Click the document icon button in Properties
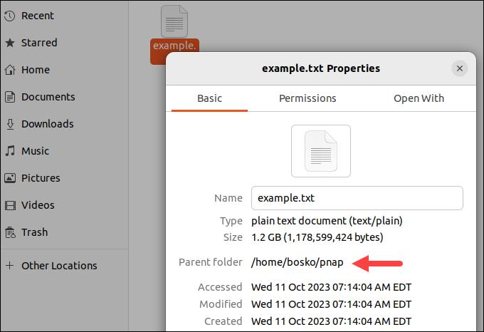 (x=320, y=150)
